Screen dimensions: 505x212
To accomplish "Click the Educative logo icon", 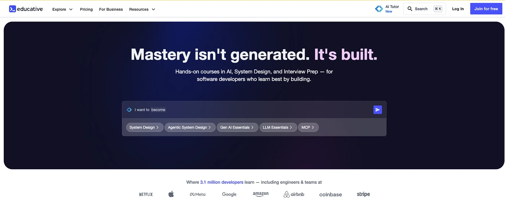I will point(13,9).
